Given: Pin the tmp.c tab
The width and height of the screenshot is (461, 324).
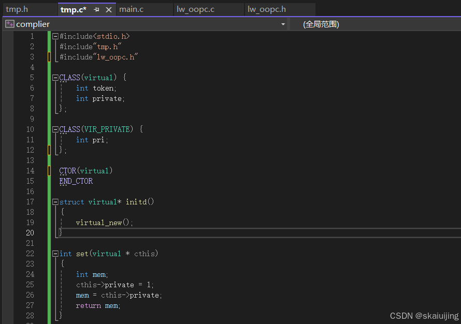Looking at the screenshot, I should point(97,10).
